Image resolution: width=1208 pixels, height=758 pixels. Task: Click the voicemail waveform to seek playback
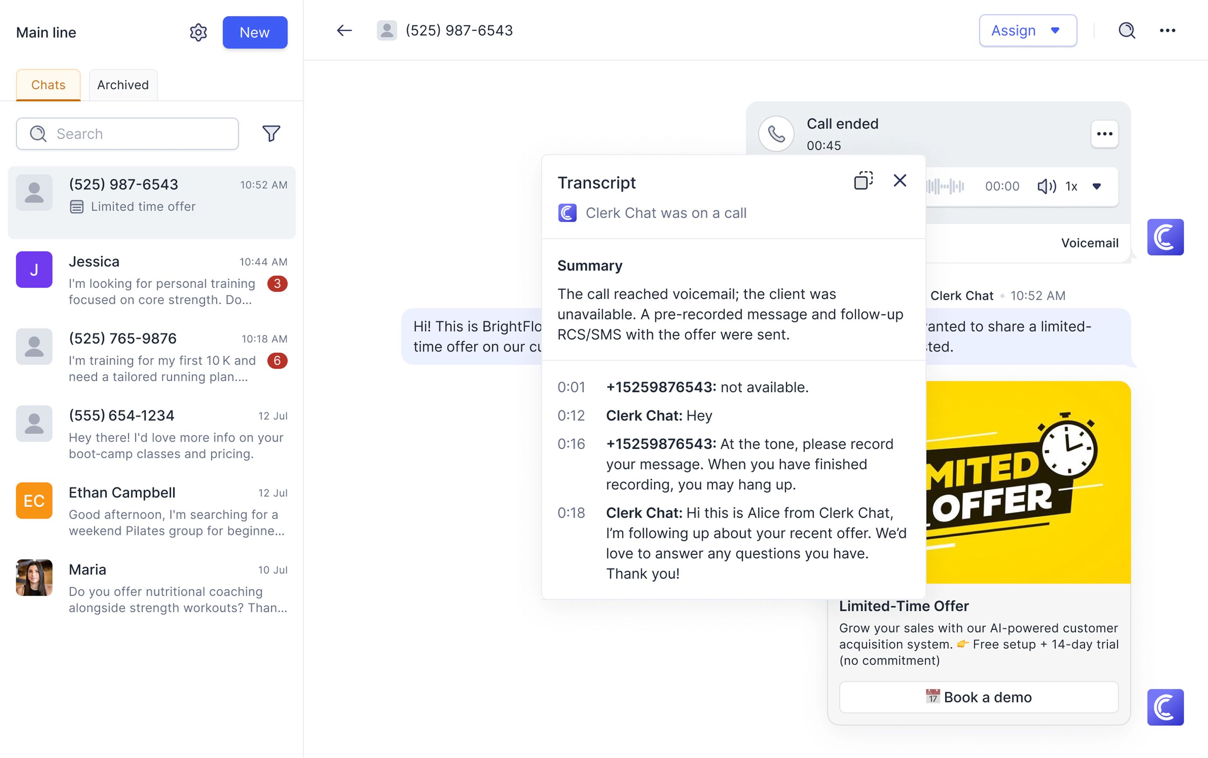coord(945,186)
